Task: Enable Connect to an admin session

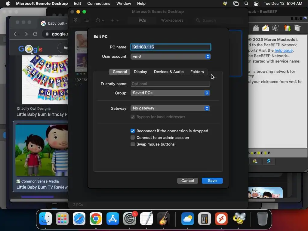Action: pyautogui.click(x=133, y=137)
